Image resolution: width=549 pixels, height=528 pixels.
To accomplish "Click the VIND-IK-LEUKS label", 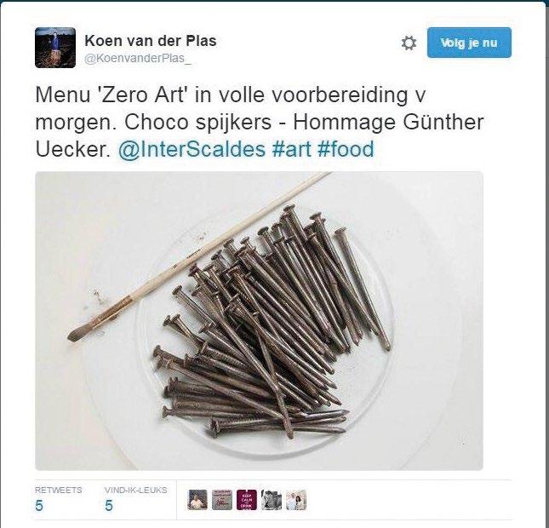I will tap(136, 490).
